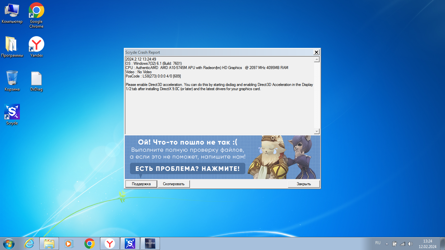This screenshot has height=250, width=445.
Task: Open the Программы folder on desktop
Action: click(12, 45)
